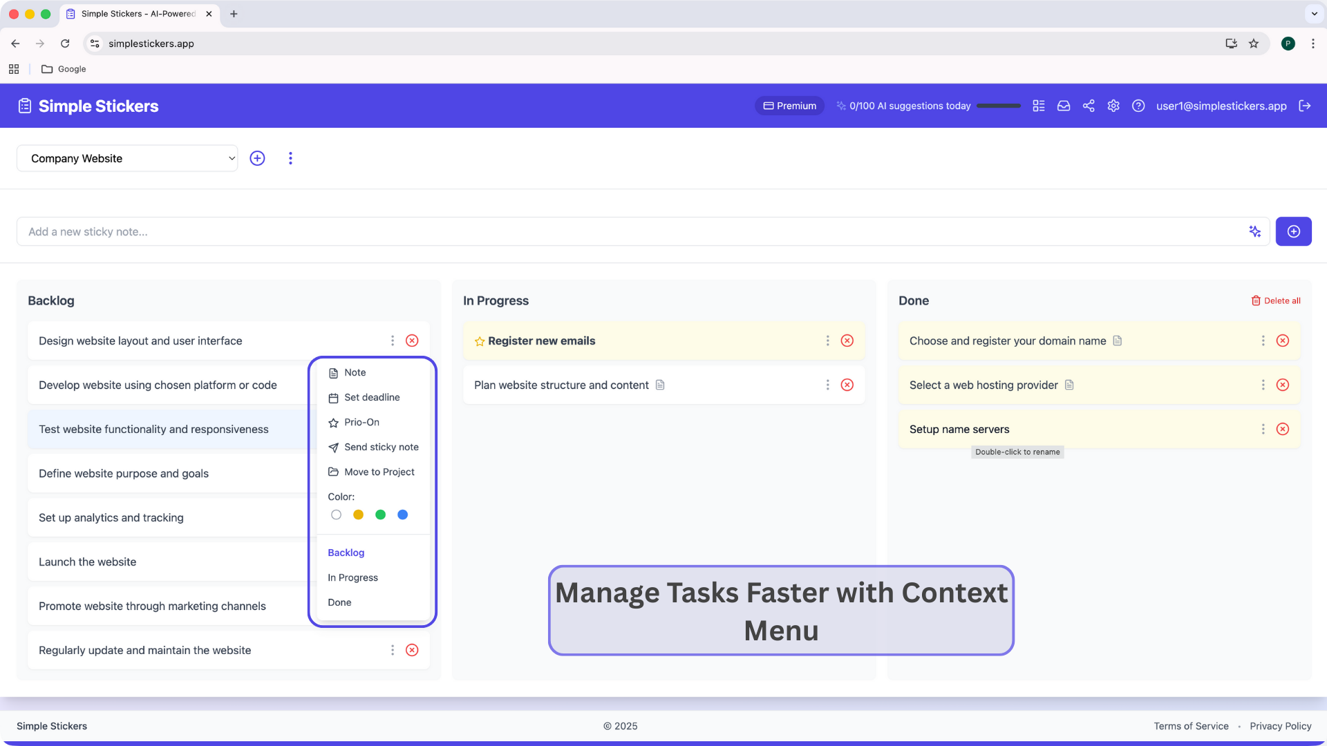Toggle the star on Register new emails
Image resolution: width=1327 pixels, height=746 pixels.
coord(480,341)
